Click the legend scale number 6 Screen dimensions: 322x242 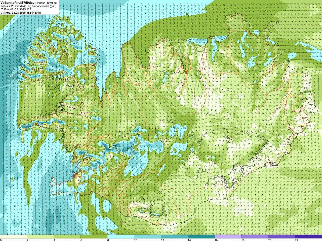point(81,240)
